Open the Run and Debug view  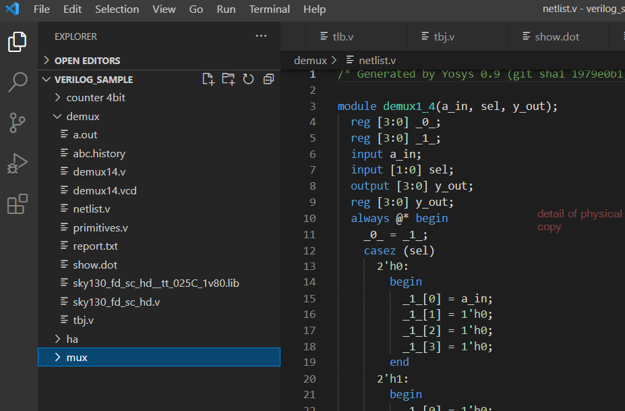17,163
